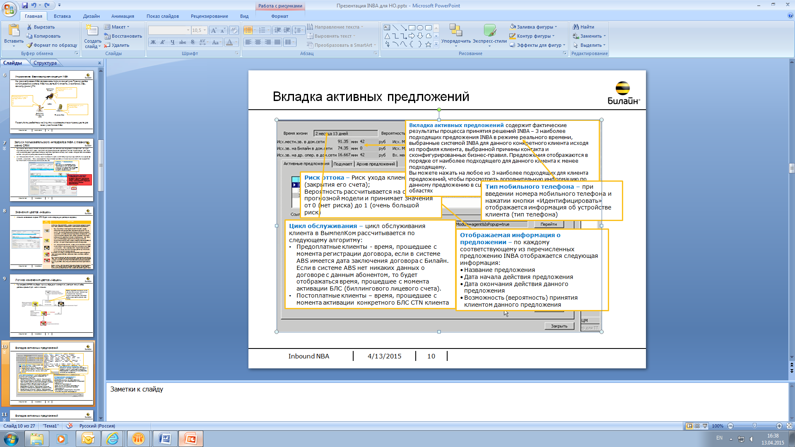Toggle Strikethrough (abc) formatting
The width and height of the screenshot is (795, 447).
click(182, 42)
